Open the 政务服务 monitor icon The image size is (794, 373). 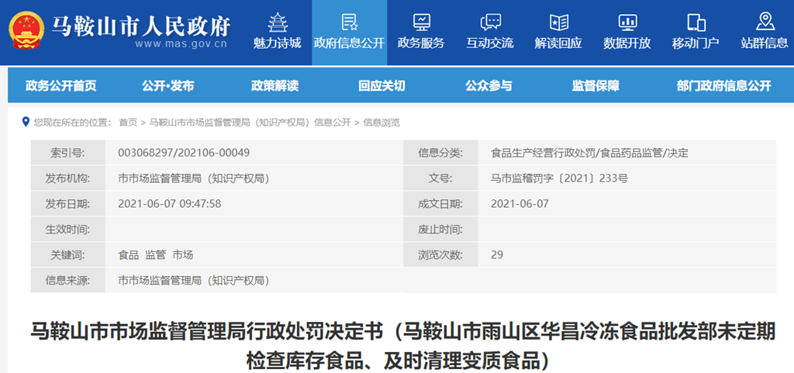pos(421,21)
